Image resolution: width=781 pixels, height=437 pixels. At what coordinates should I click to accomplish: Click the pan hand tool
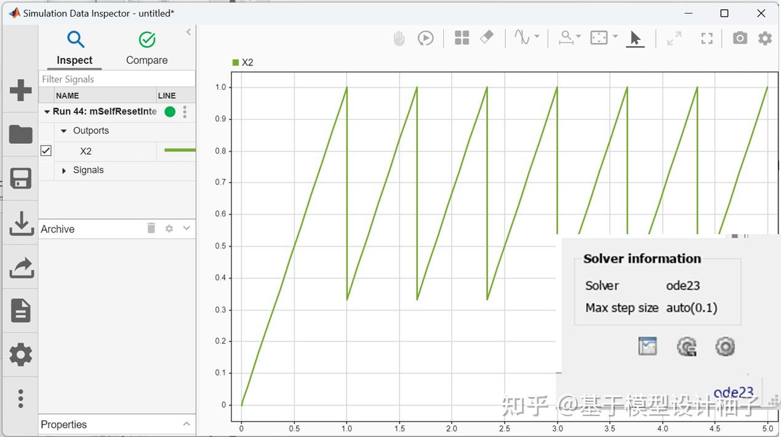point(399,38)
